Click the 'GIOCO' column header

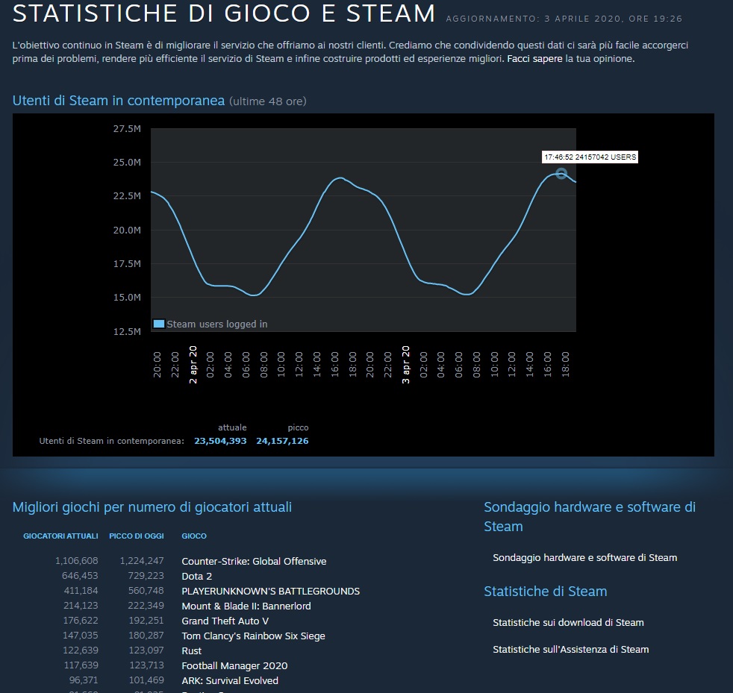pyautogui.click(x=194, y=536)
